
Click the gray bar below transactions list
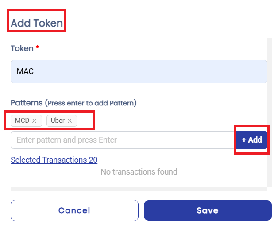pyautogui.click(x=139, y=189)
